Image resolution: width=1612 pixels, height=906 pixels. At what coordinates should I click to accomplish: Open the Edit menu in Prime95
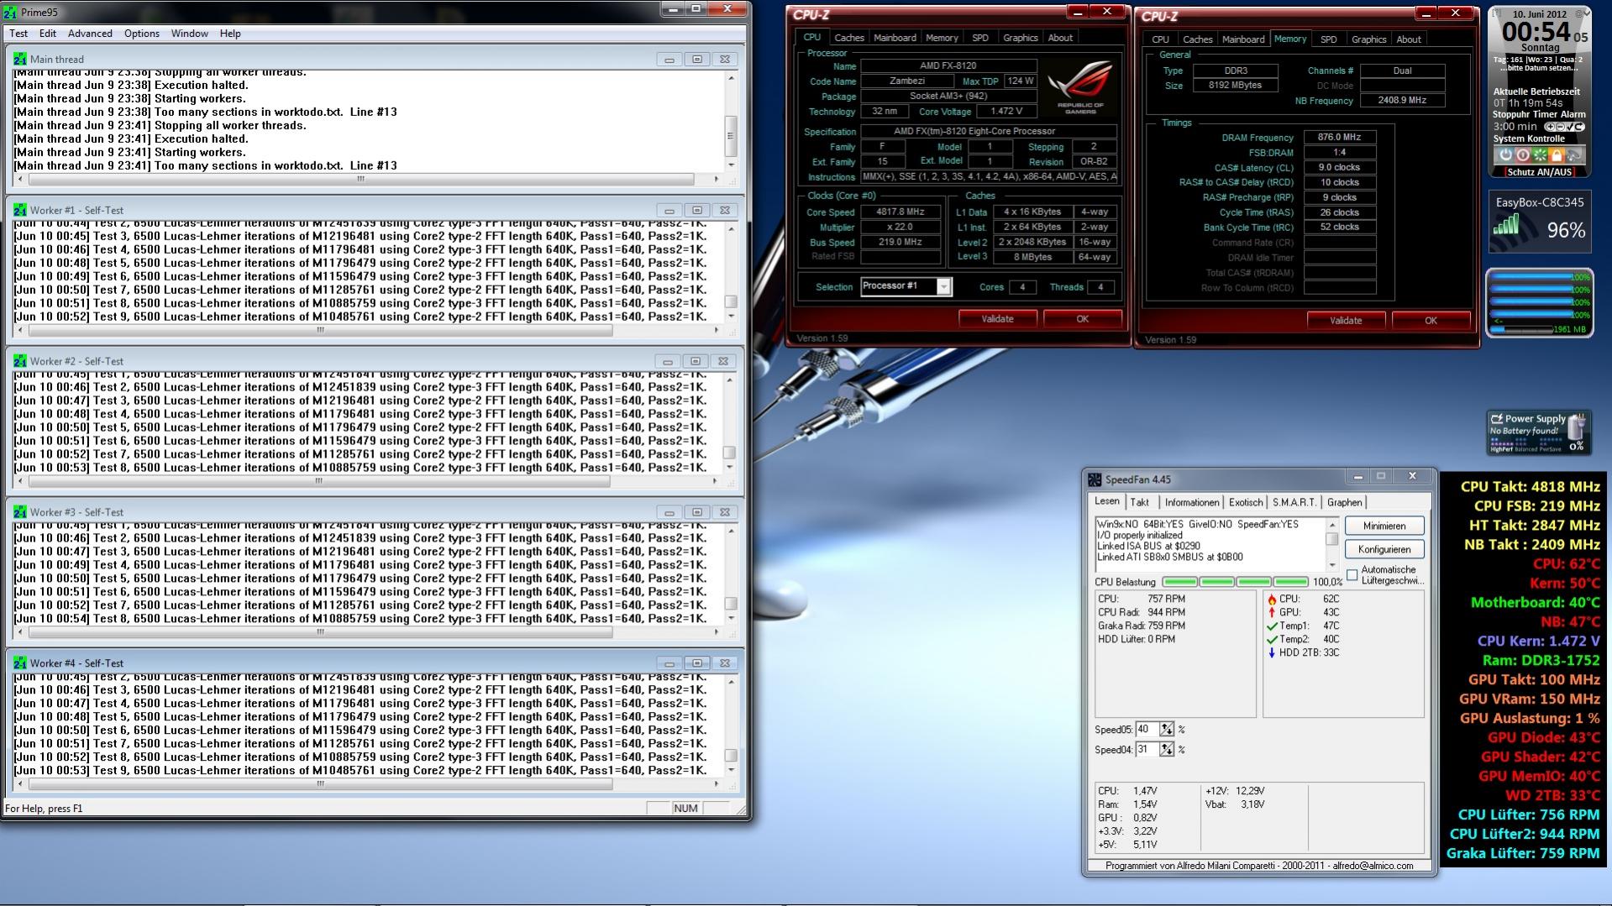[48, 34]
